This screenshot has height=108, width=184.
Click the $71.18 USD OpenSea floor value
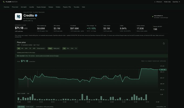[x=21, y=28]
